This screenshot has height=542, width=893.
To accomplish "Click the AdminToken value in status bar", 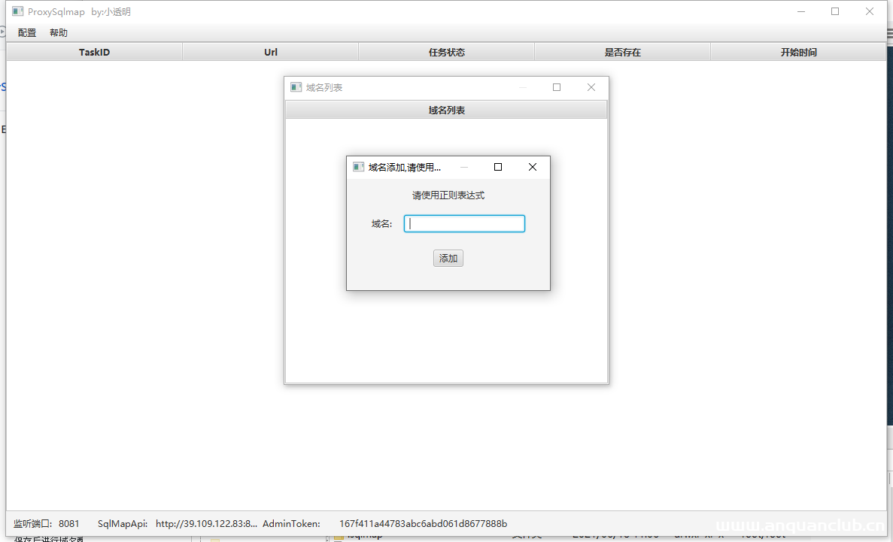I will pos(423,523).
